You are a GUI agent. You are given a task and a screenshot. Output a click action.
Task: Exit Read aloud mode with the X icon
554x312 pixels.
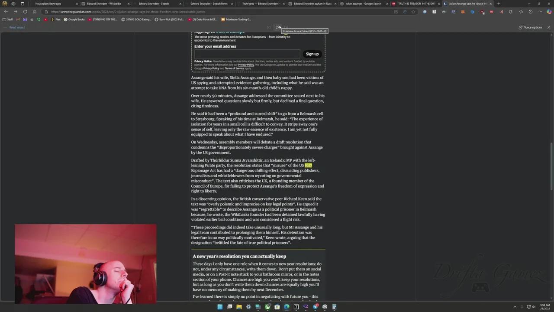(549, 27)
